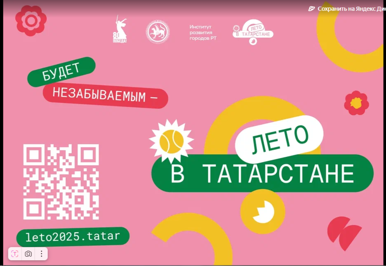Click 'Институт развития городов РТ' logo
This screenshot has height=266, width=386.
[203, 33]
